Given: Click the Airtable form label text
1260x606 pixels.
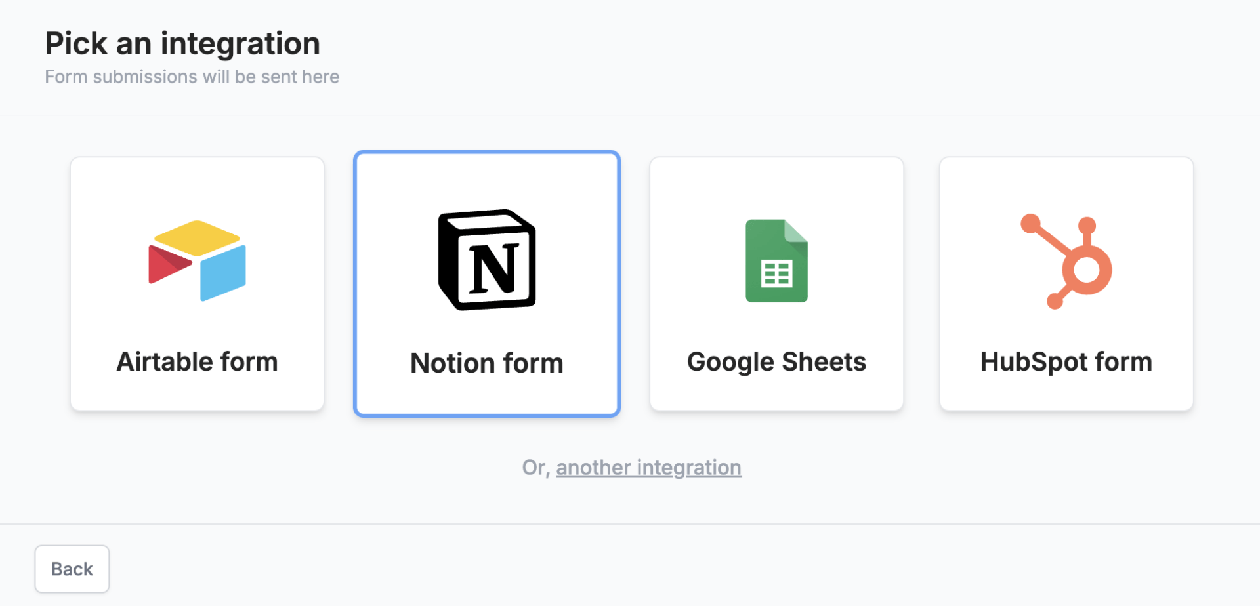Looking at the screenshot, I should tap(196, 361).
